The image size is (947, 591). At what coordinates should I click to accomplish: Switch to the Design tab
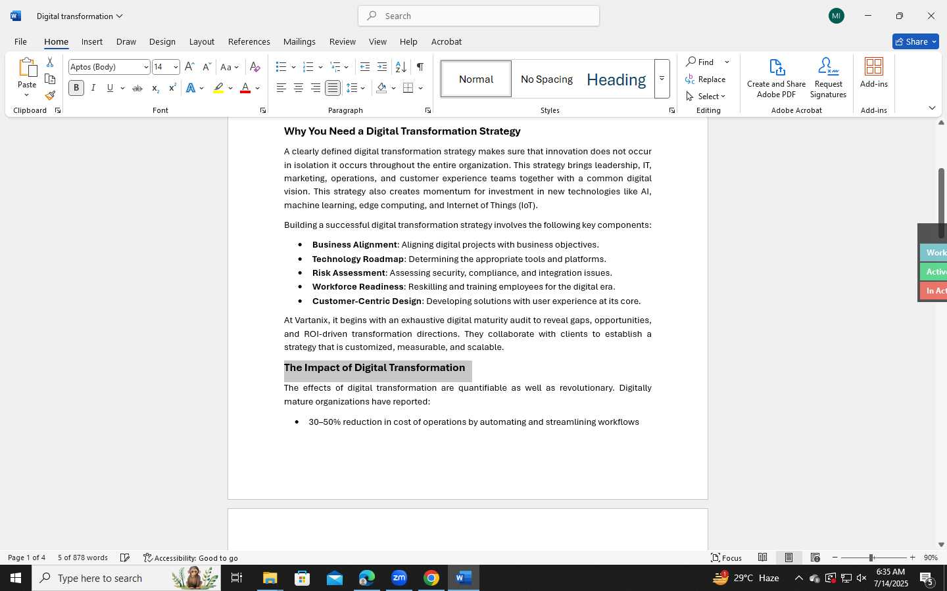pos(162,41)
